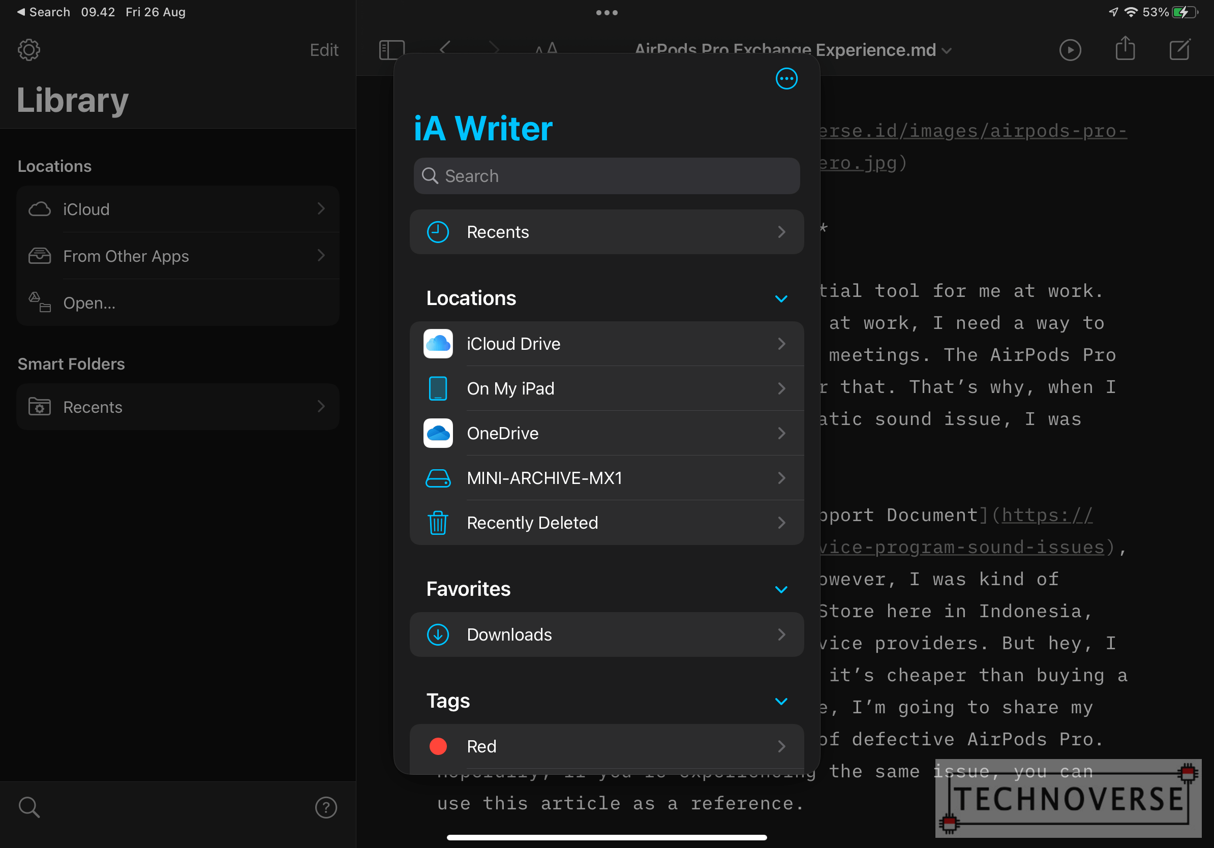Navigate back using left chevron arrow
1214x848 pixels.
pos(444,48)
